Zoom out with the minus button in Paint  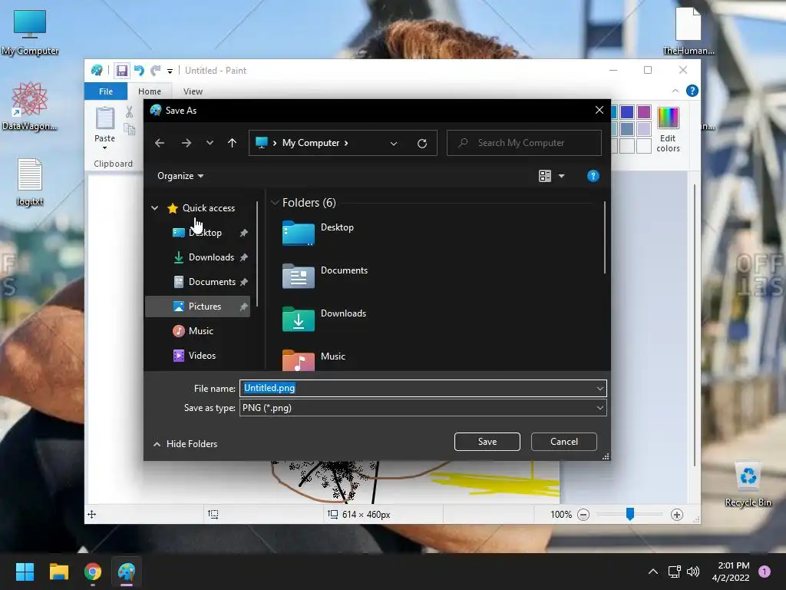click(583, 514)
